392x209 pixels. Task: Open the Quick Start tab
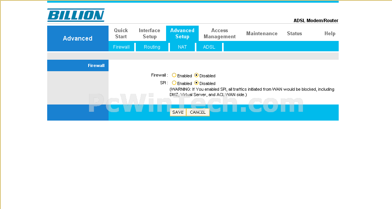(121, 33)
